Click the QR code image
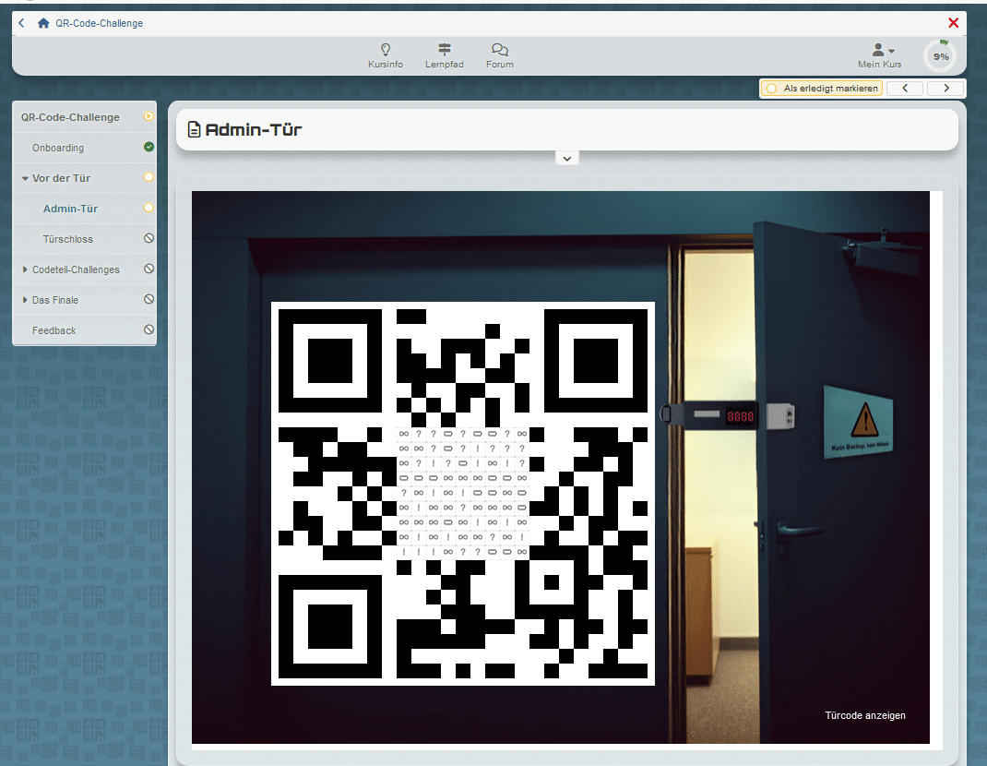 tap(463, 493)
